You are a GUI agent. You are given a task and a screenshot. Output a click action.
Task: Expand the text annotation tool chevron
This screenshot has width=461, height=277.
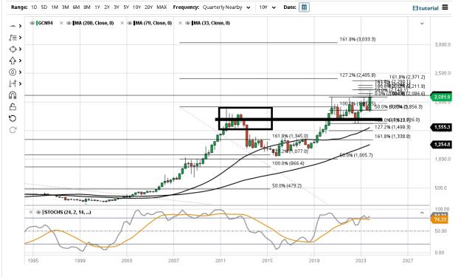[20, 38]
